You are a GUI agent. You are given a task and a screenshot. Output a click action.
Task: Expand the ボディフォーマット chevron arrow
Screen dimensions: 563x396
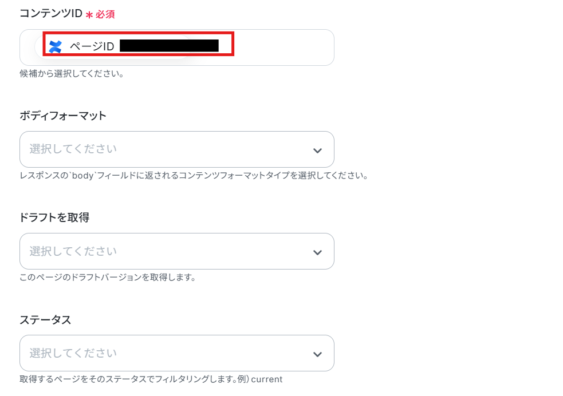coord(317,151)
